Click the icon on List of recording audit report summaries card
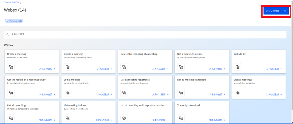This screenshot has width=293, height=124. click(124, 118)
